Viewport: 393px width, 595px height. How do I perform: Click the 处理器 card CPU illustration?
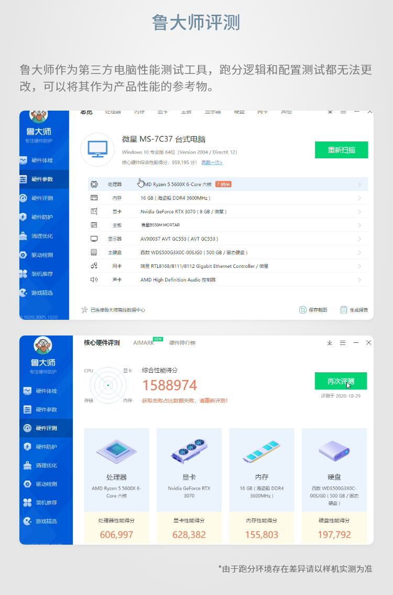(116, 451)
